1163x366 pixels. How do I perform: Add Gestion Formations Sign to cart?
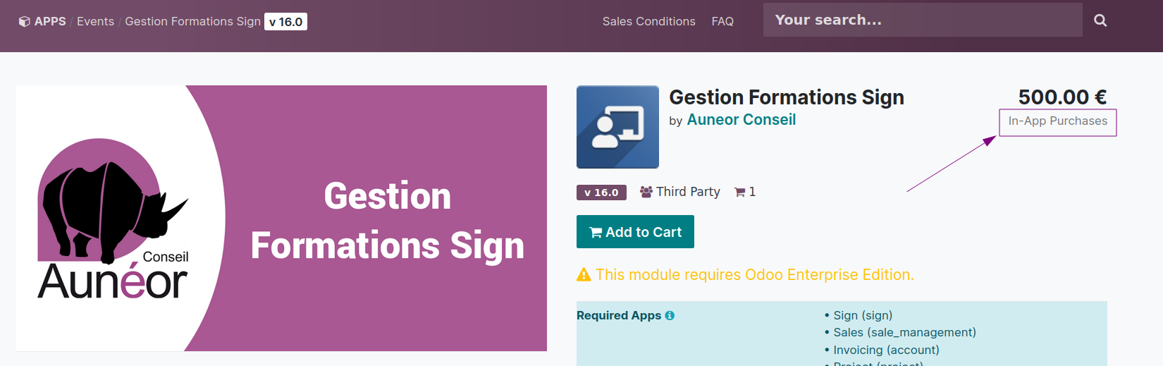pos(635,232)
